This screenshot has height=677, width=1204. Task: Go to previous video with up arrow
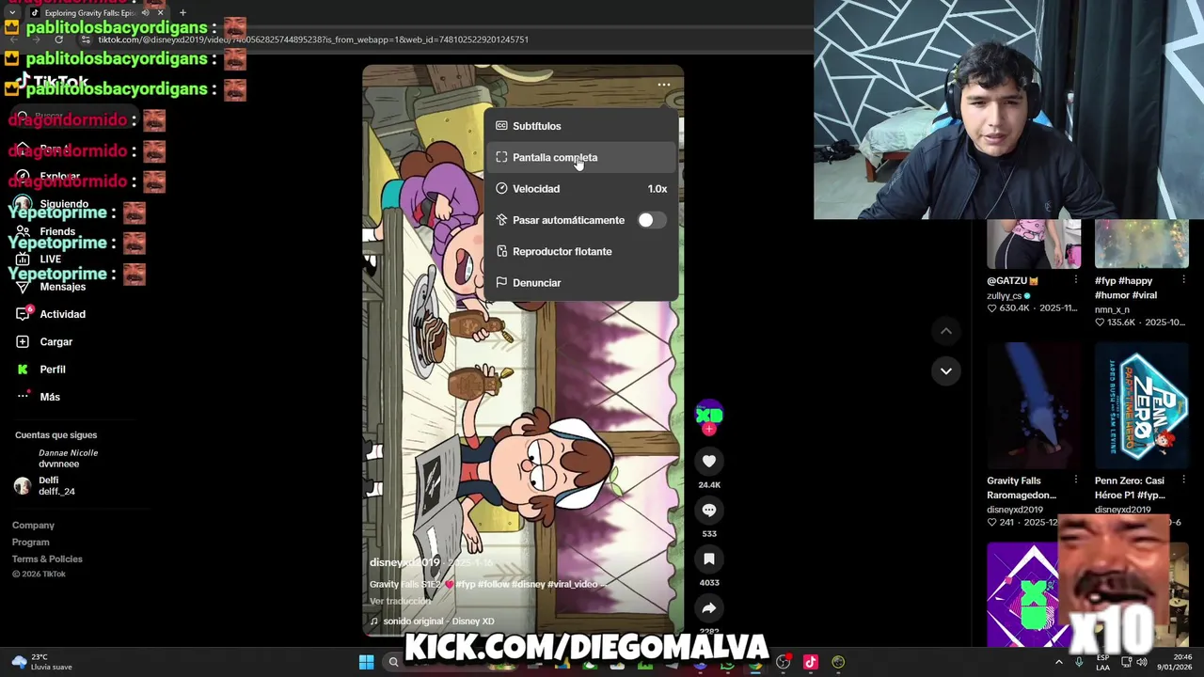point(946,331)
